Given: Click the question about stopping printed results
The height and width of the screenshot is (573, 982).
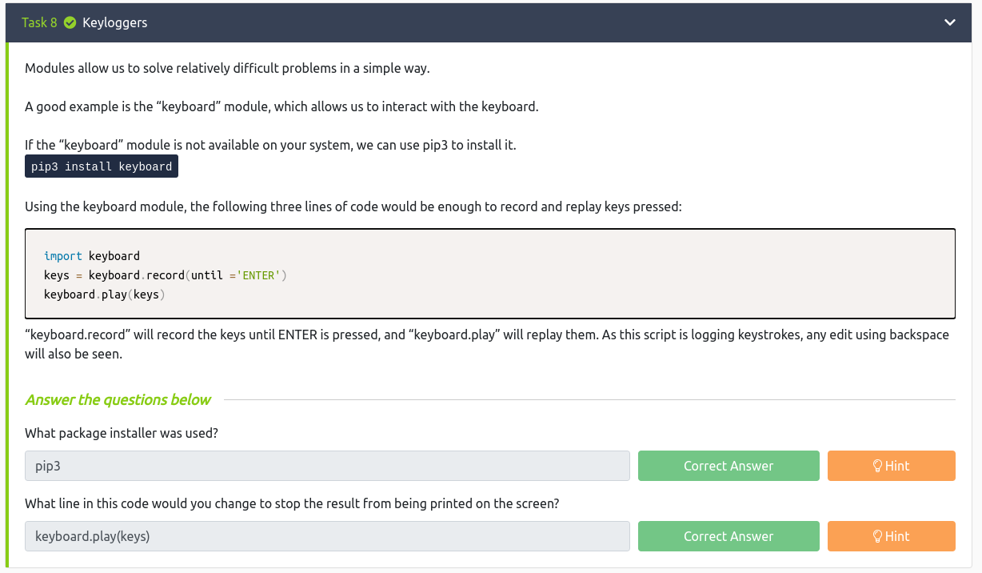Looking at the screenshot, I should (292, 503).
